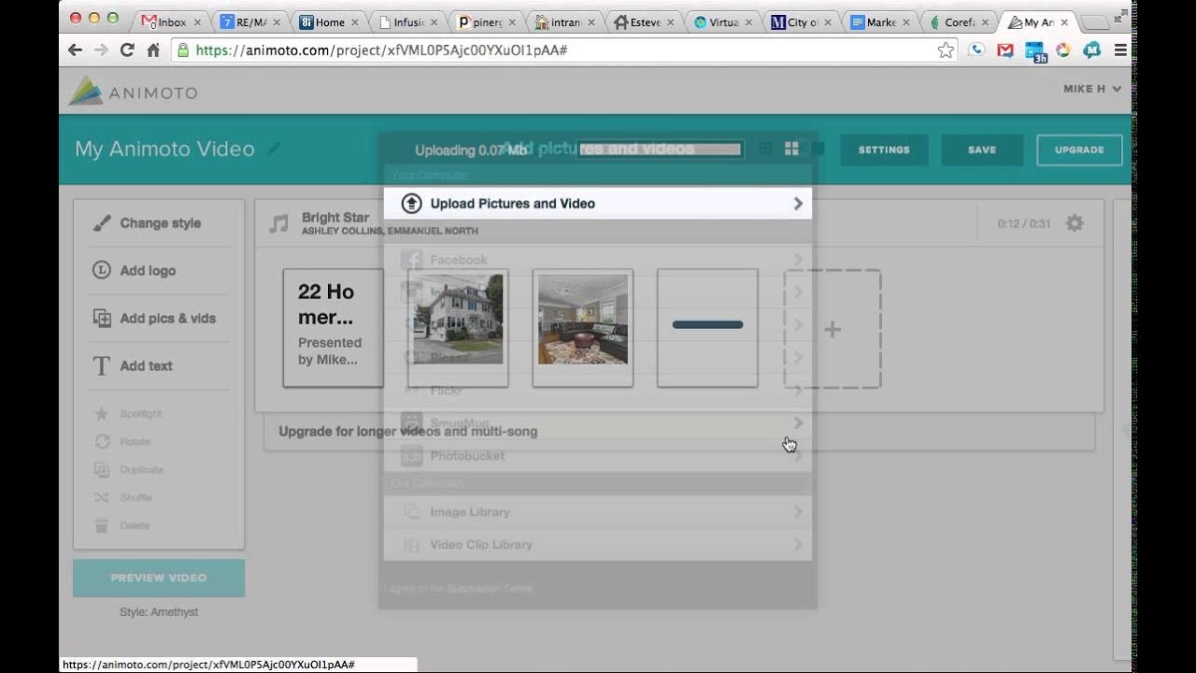Click the Add text T icon
Image resolution: width=1196 pixels, height=673 pixels.
click(102, 366)
